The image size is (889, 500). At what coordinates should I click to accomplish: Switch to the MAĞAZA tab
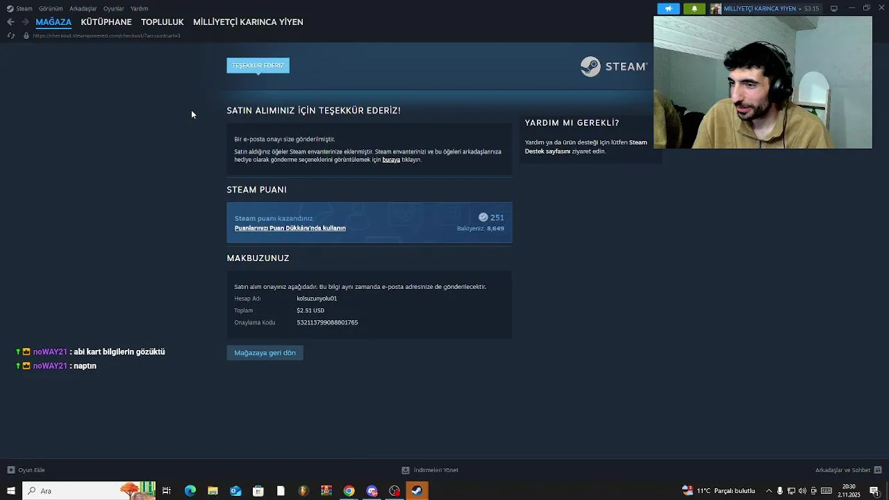click(53, 22)
